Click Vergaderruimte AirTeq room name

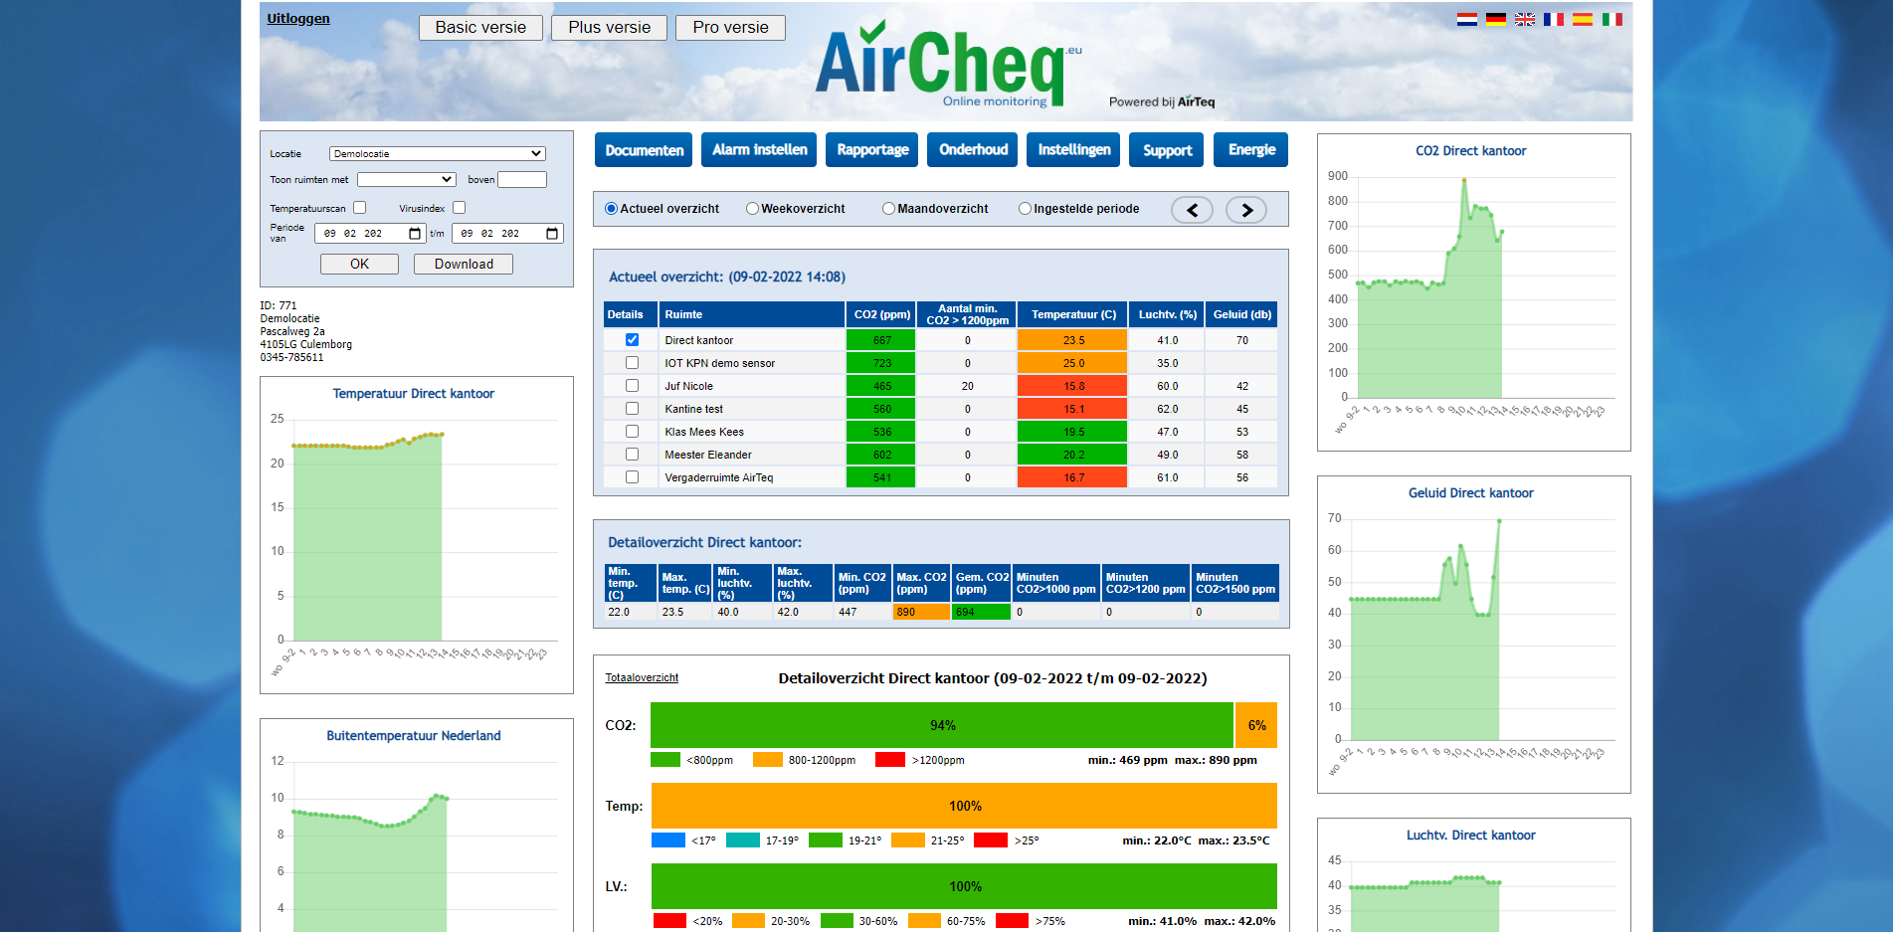(718, 477)
